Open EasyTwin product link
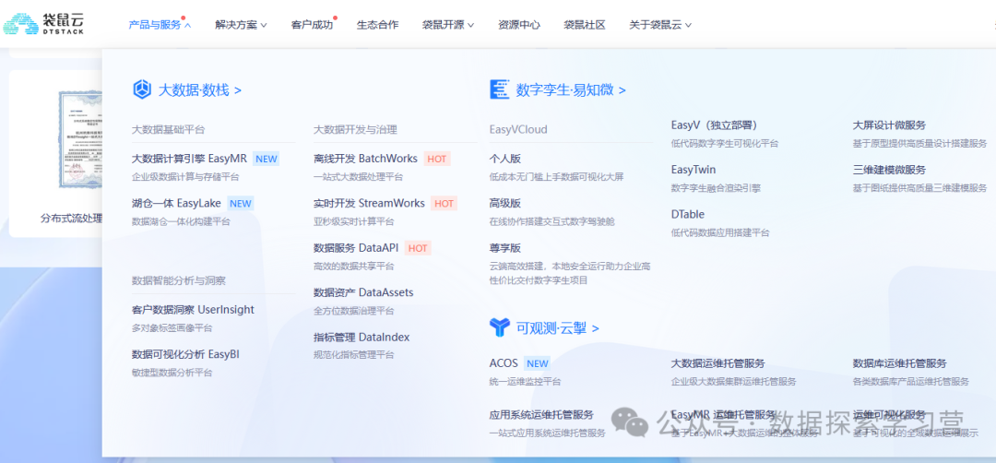996x463 pixels. [694, 170]
